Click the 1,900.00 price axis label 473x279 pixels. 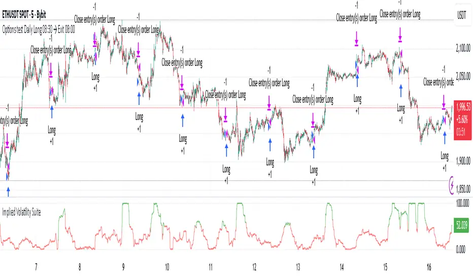[463, 161]
